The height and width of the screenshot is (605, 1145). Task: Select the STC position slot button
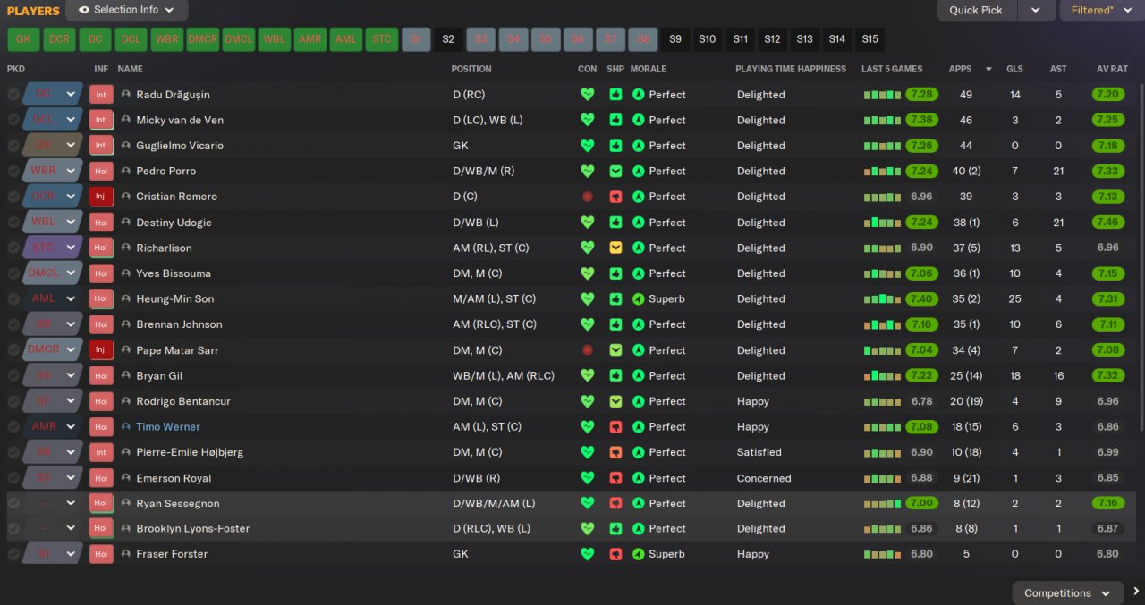(x=382, y=39)
